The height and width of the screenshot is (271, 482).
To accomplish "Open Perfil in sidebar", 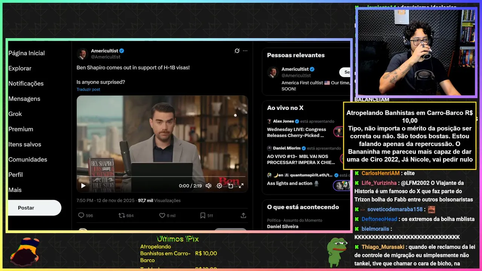I will pos(15,175).
